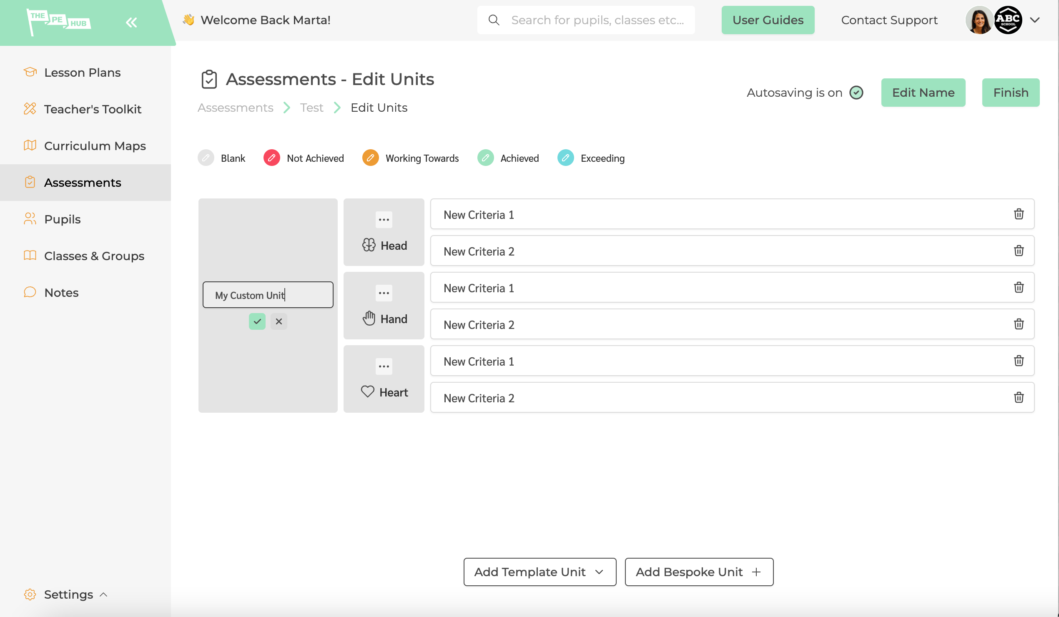This screenshot has width=1059, height=617.
Task: Click the Edit Name button
Action: coord(923,93)
